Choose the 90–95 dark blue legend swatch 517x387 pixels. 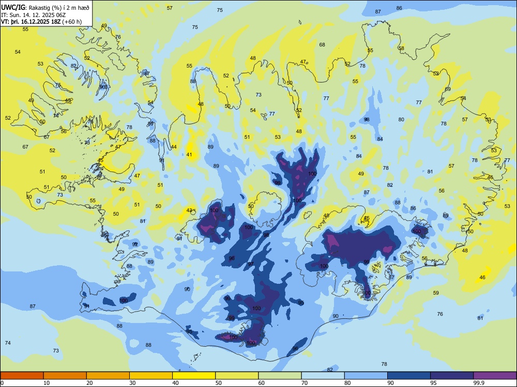[409, 376]
